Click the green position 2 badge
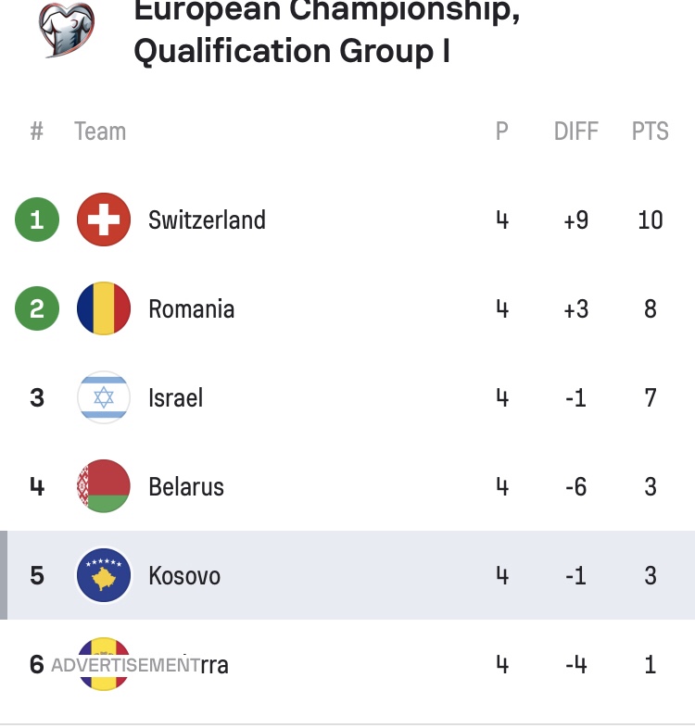The image size is (695, 728). (x=37, y=309)
